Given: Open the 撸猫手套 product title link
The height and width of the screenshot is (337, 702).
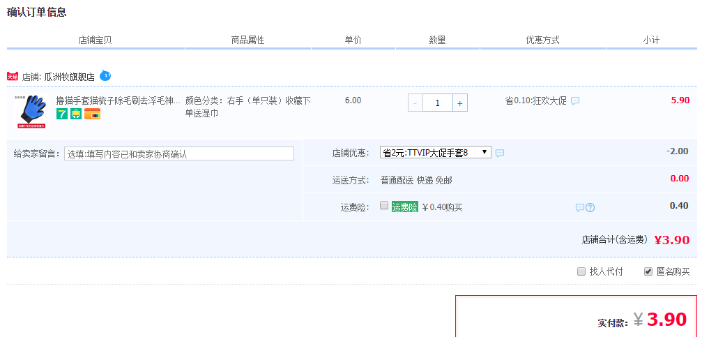Looking at the screenshot, I should (x=119, y=100).
